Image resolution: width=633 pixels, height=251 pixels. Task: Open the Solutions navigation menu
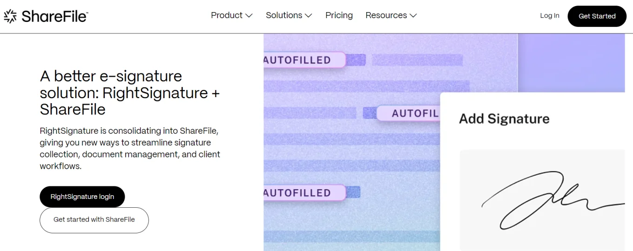pos(284,15)
